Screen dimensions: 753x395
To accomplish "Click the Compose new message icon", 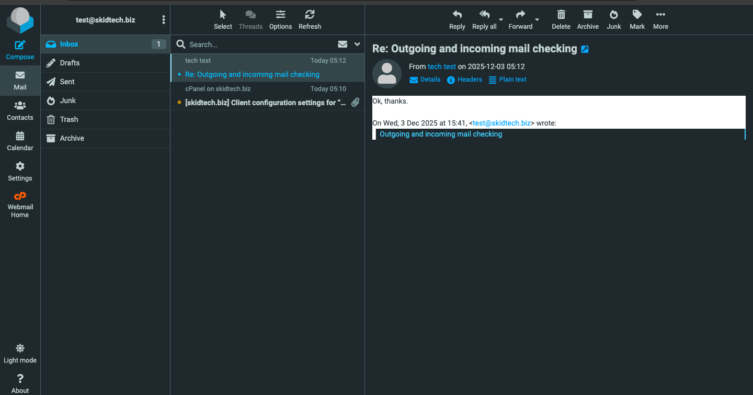I will click(20, 50).
